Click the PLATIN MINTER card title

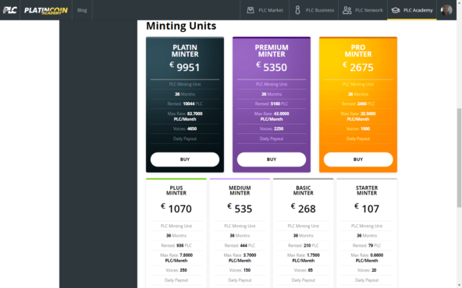pos(185,51)
